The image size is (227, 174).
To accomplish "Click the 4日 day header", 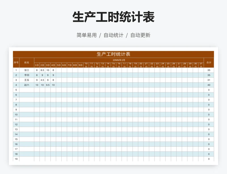I will tap(53, 65).
